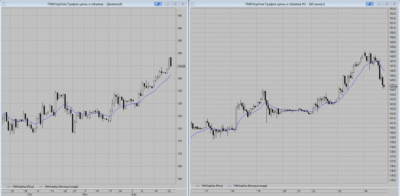Click the 144,84 price marker in daily chart
400x196 pixels.
(182, 66)
